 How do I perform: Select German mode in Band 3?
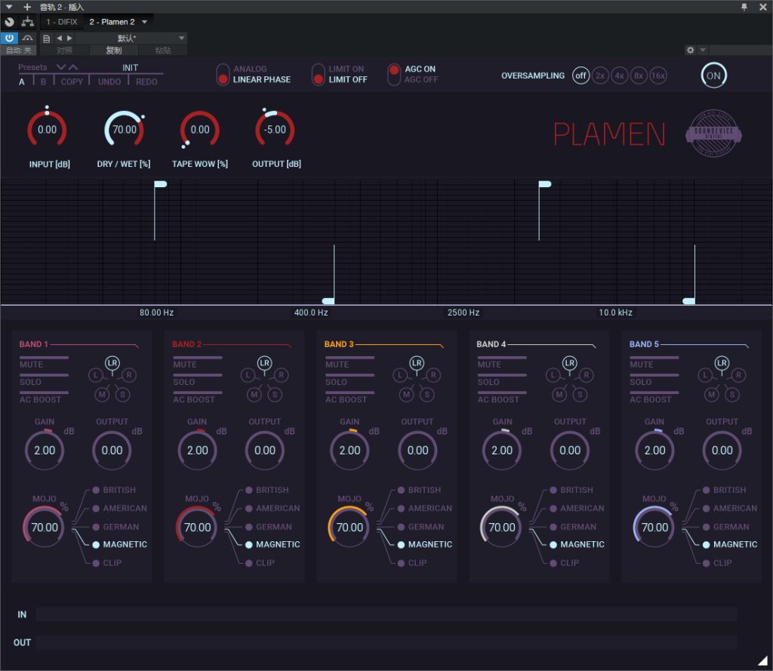[420, 527]
